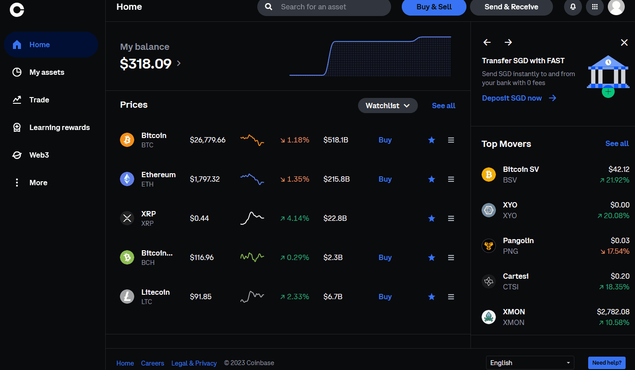Open the English language dropdown
Screen dimensions: 635x370
tap(530, 363)
